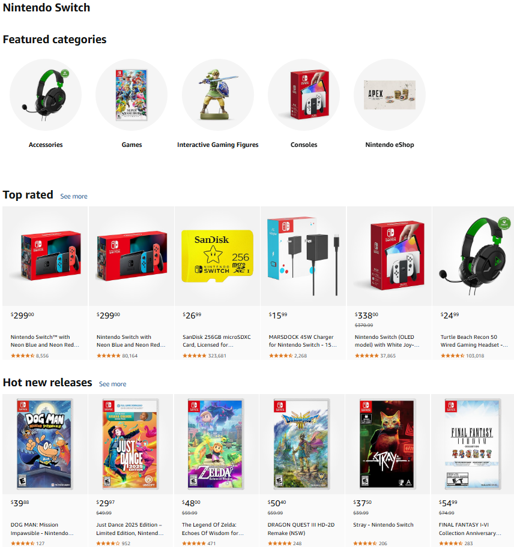Expand Hot new releases with See more
The image size is (514, 547).
[x=112, y=384]
